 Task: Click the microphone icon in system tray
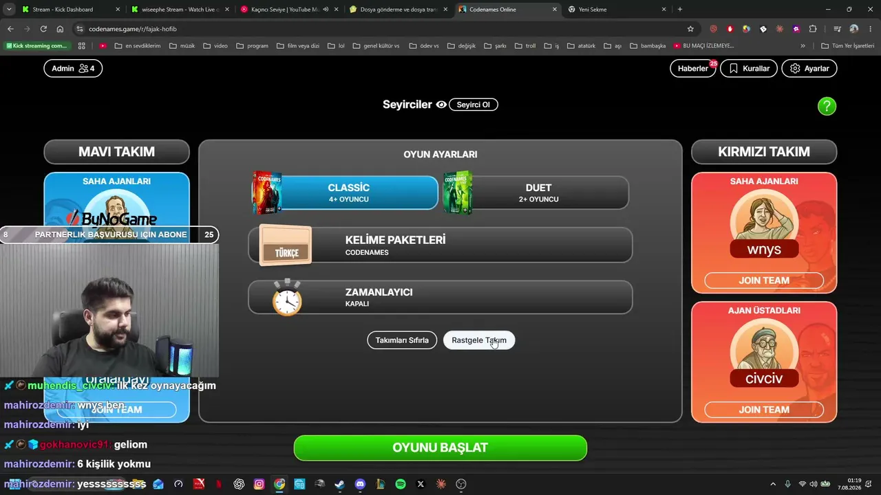click(787, 484)
